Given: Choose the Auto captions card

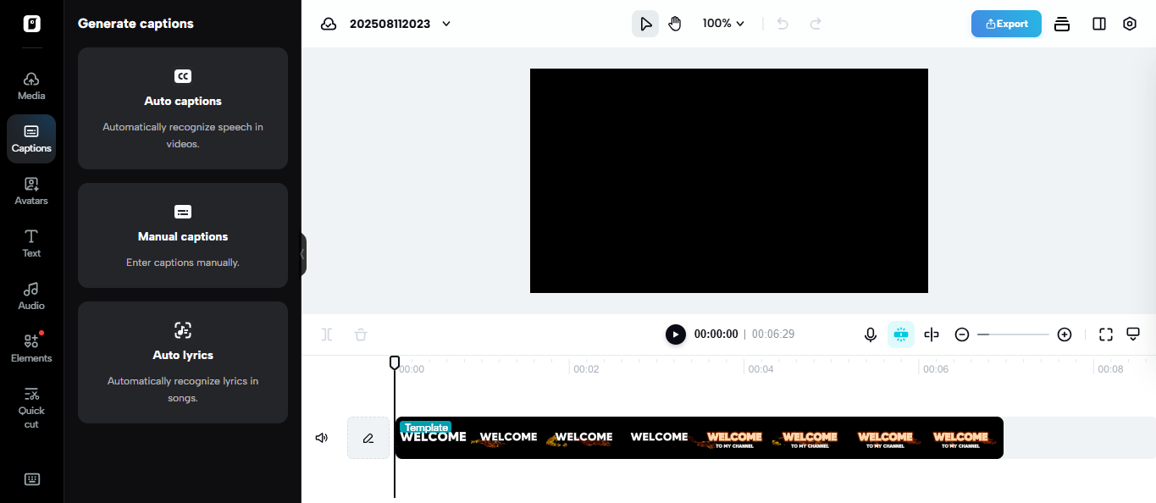Looking at the screenshot, I should pyautogui.click(x=183, y=108).
